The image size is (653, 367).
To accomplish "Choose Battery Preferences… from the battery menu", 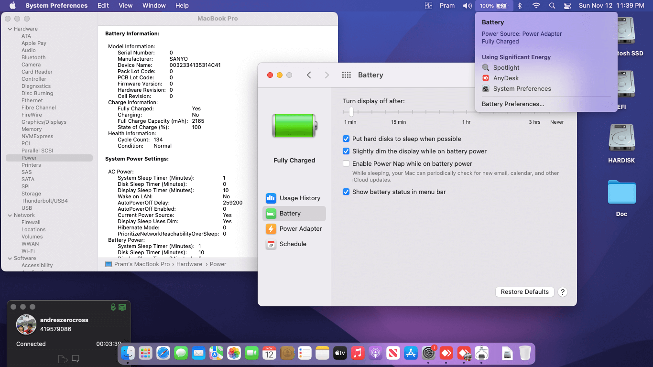I will [x=513, y=104].
